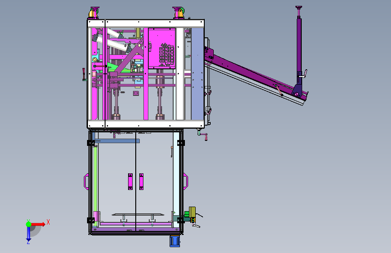This screenshot has height=253, width=391.
Task: Select the white bottom beam of the upper frame
Action: point(146,124)
